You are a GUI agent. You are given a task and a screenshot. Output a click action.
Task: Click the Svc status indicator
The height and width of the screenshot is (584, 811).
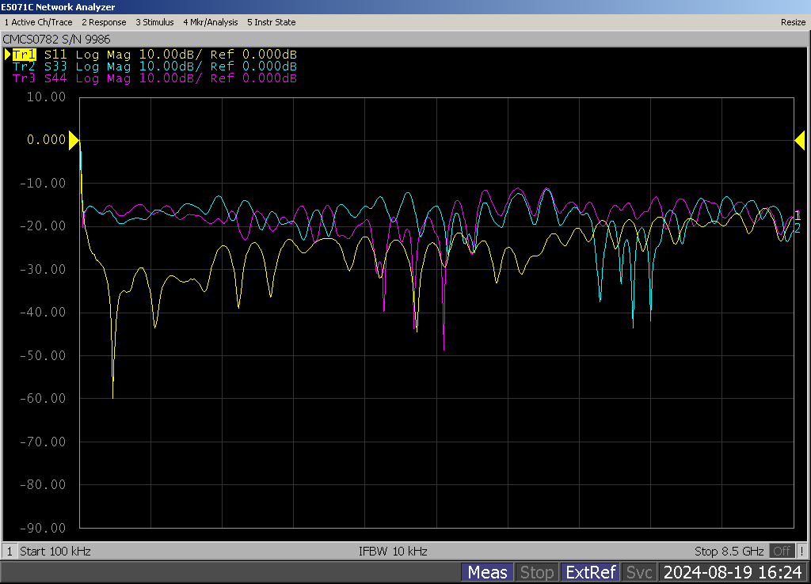point(638,572)
